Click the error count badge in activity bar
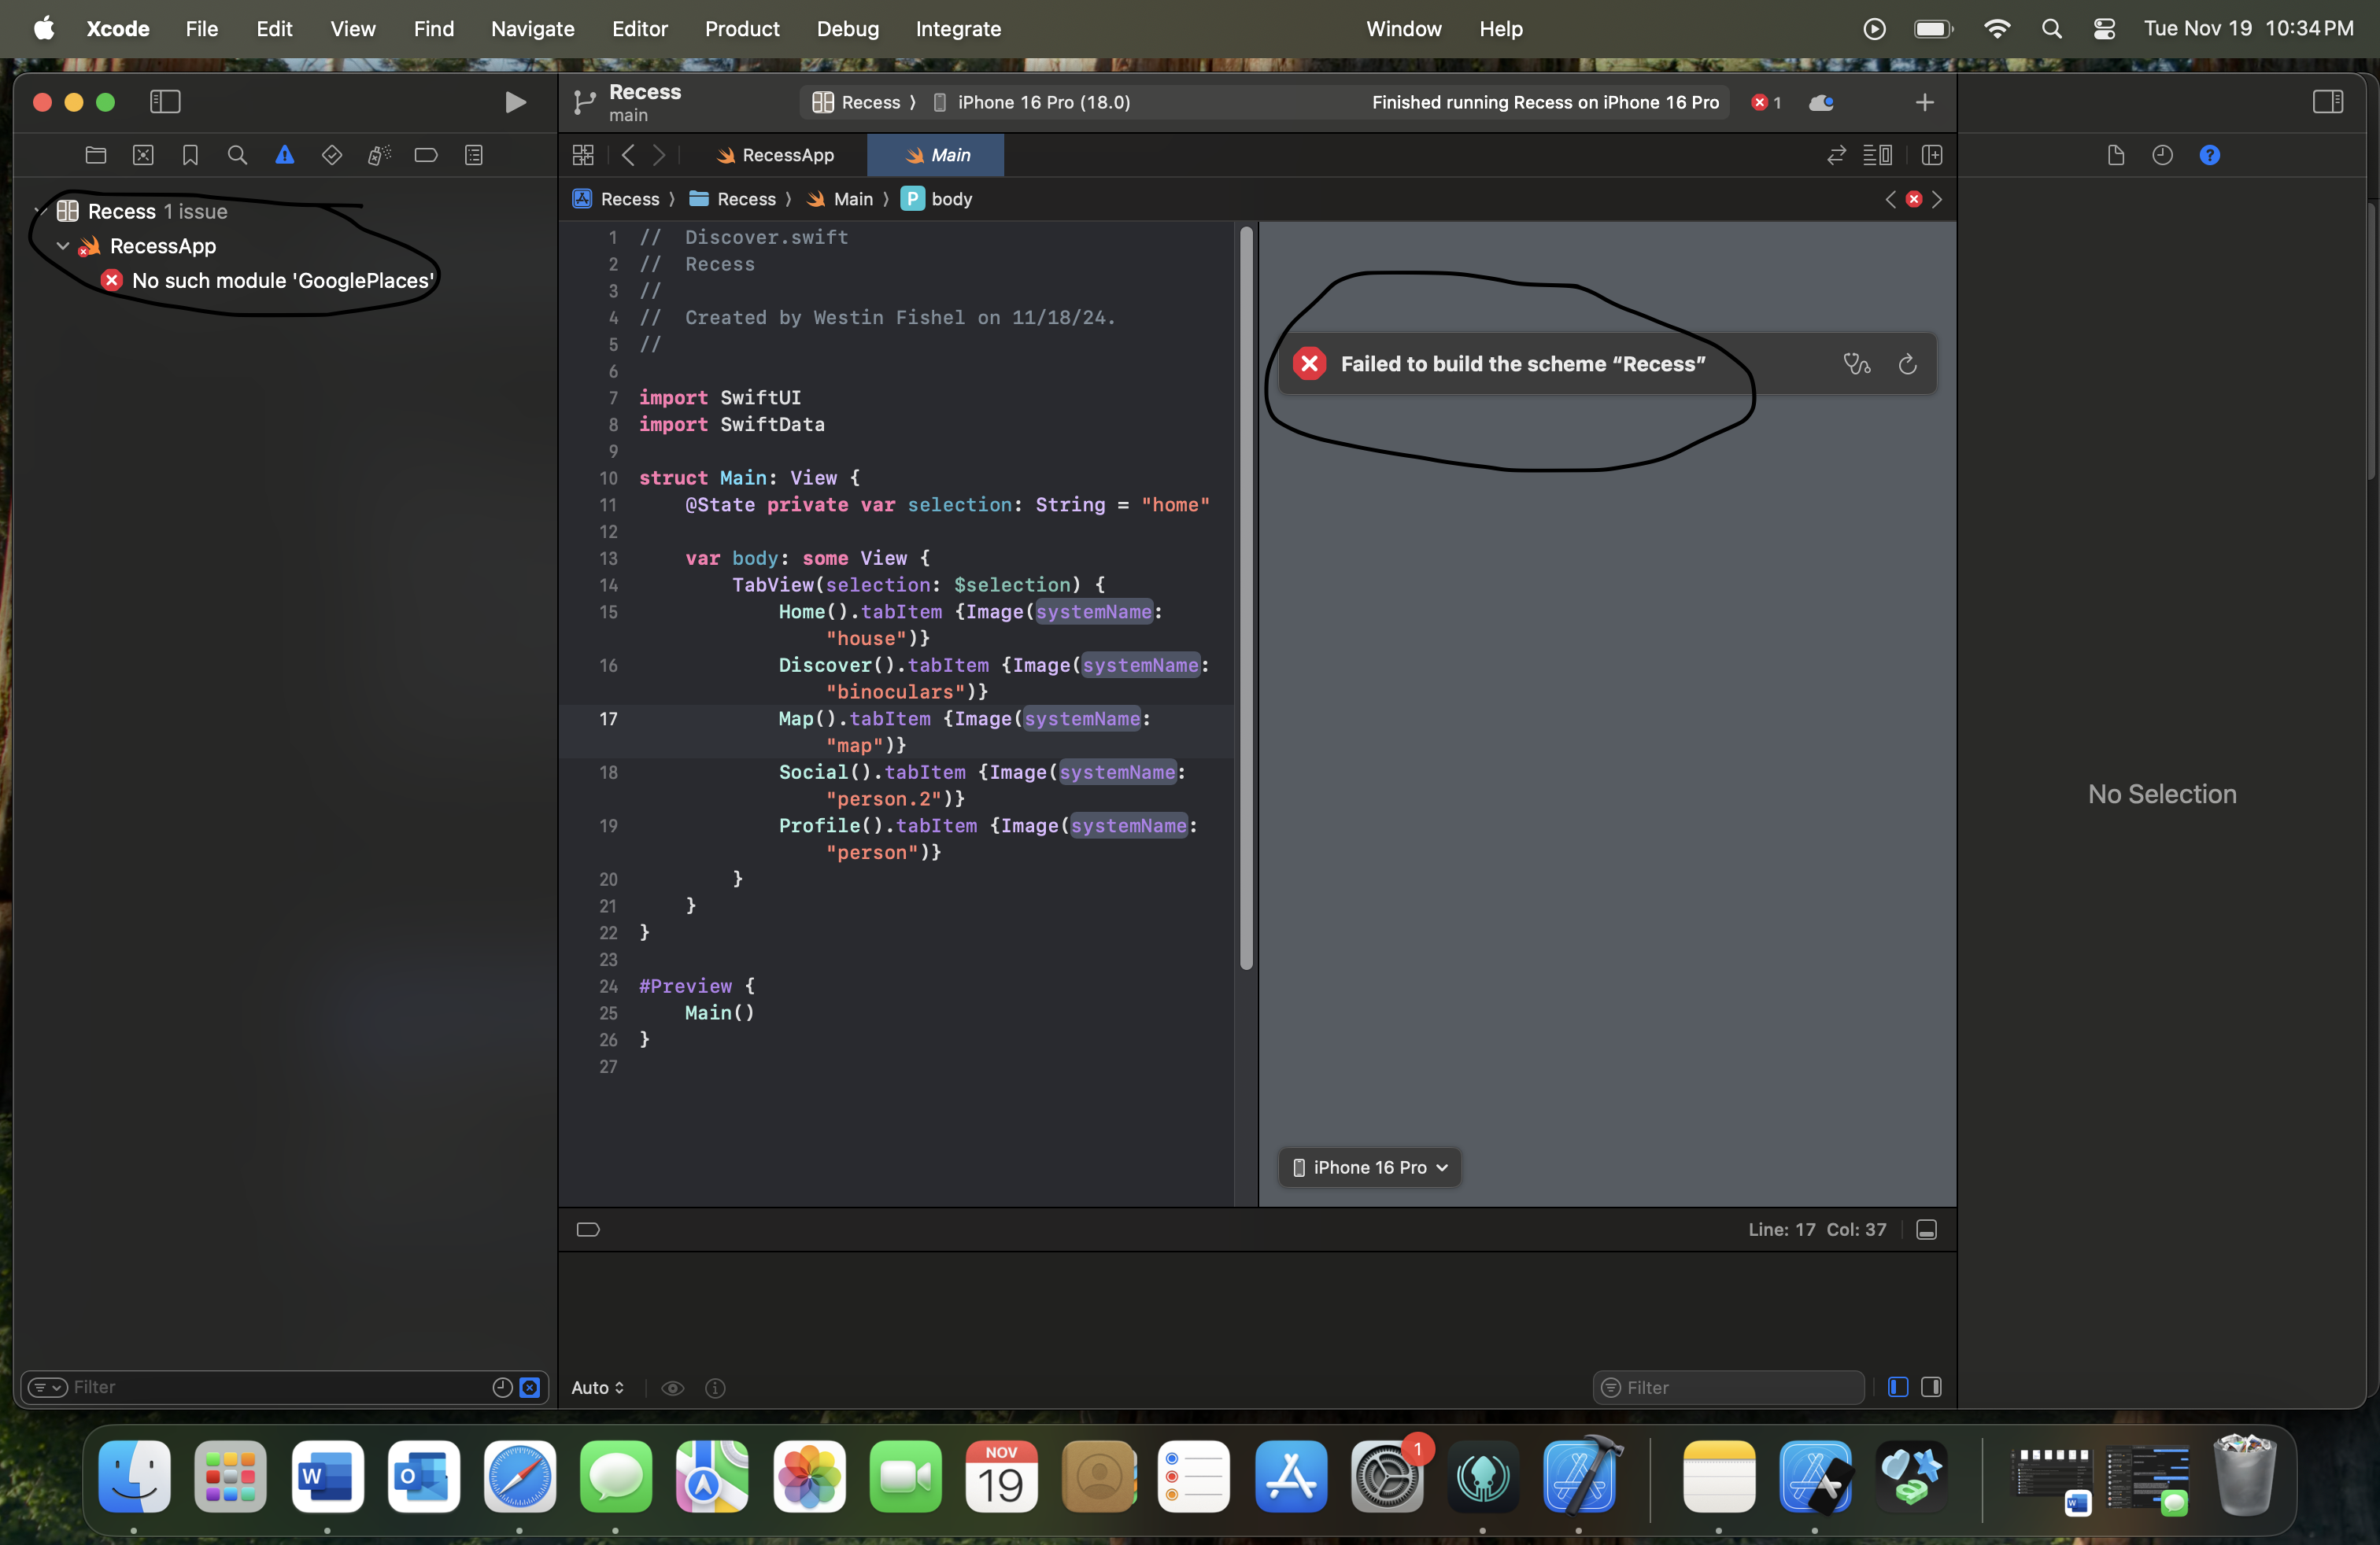This screenshot has width=2380, height=1545. coord(1767,102)
